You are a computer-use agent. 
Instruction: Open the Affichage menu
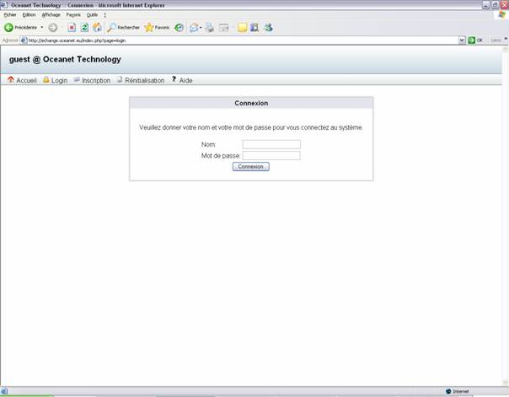51,15
